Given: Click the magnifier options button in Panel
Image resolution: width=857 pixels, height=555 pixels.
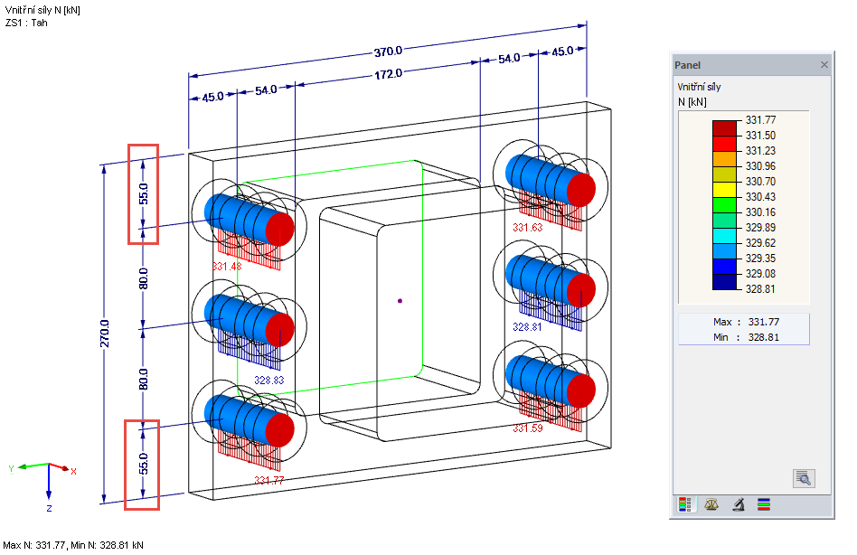Looking at the screenshot, I should [x=804, y=478].
